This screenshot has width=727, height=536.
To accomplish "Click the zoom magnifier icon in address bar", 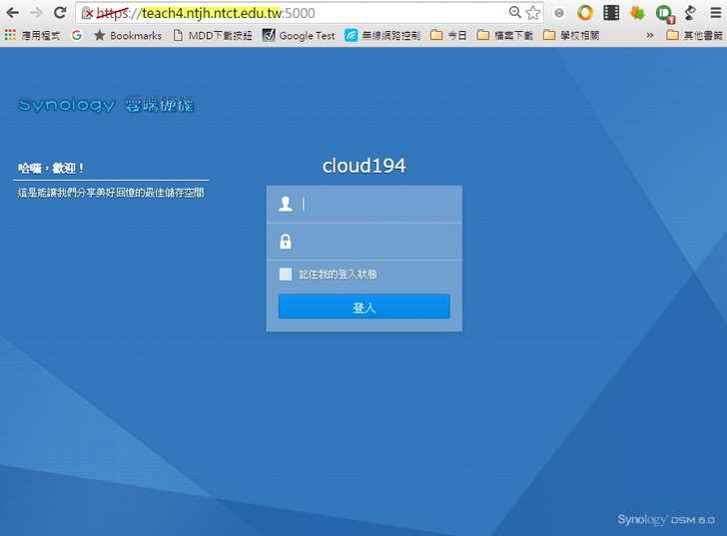I will [515, 13].
